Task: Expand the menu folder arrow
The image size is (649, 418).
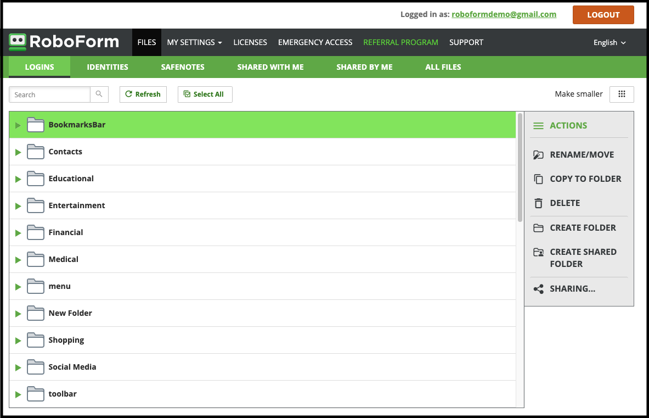Action: click(18, 287)
